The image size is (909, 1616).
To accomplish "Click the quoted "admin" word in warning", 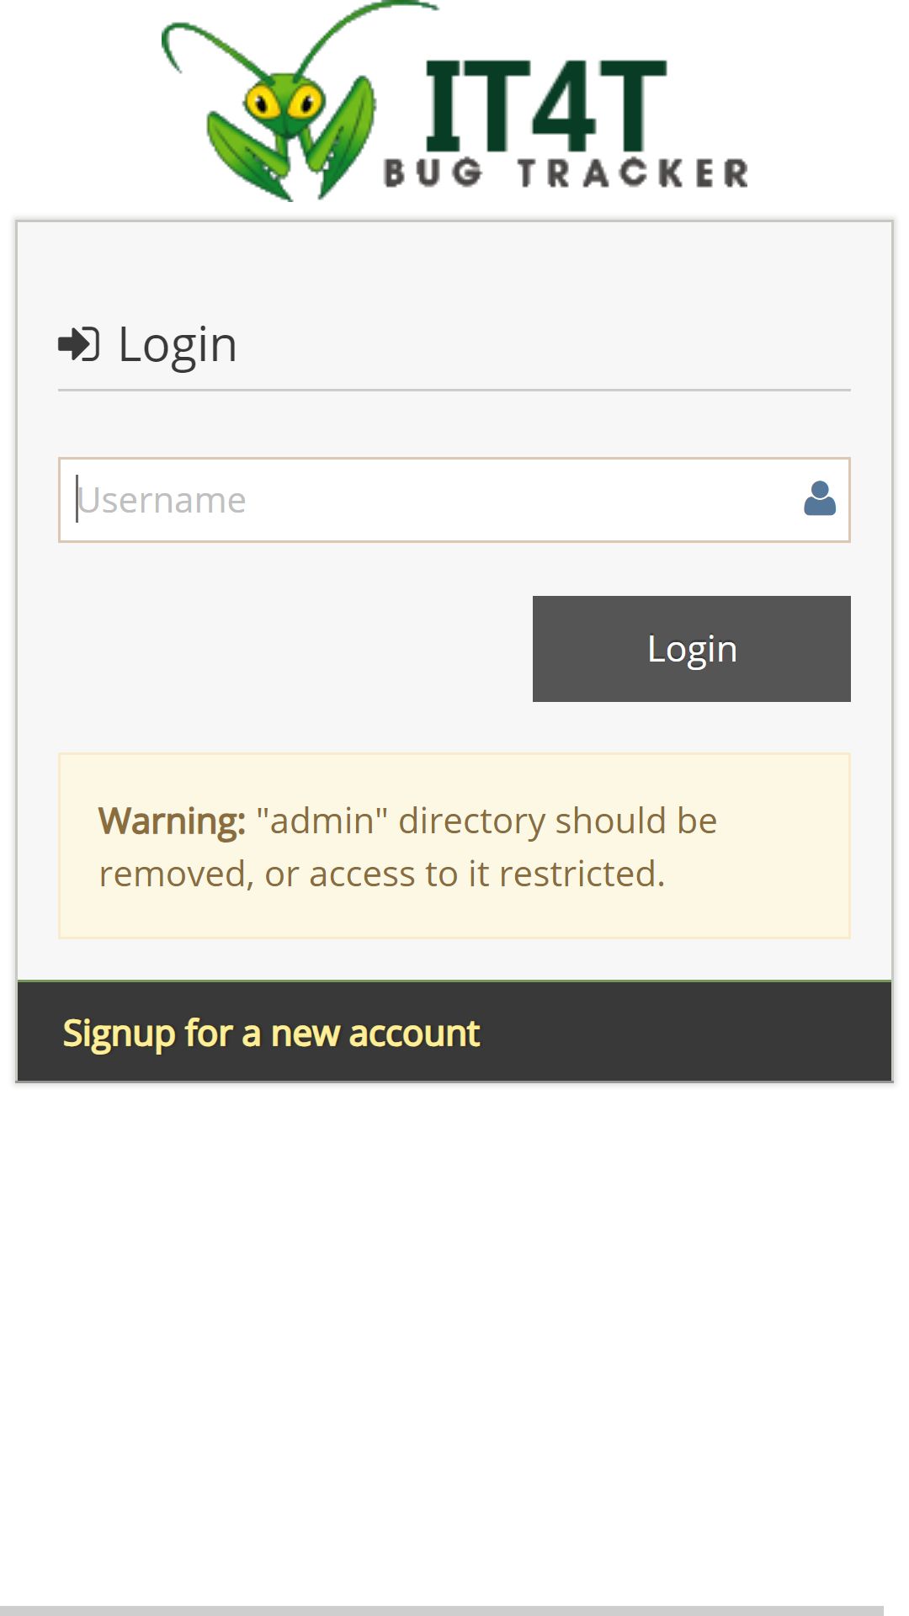I will [322, 821].
